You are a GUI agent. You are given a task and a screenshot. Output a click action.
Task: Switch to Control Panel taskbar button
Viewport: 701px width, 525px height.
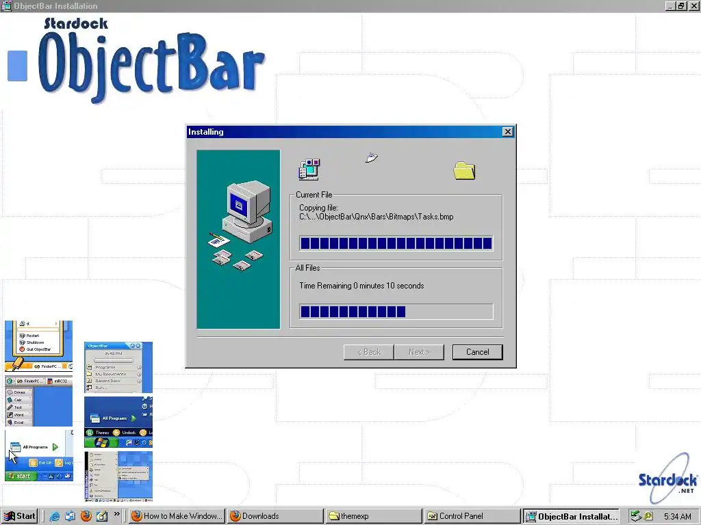[x=472, y=516]
